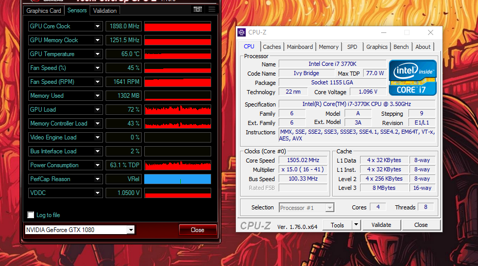Click the 1.096 V core voltage field
This screenshot has width=478, height=266.
368,92
